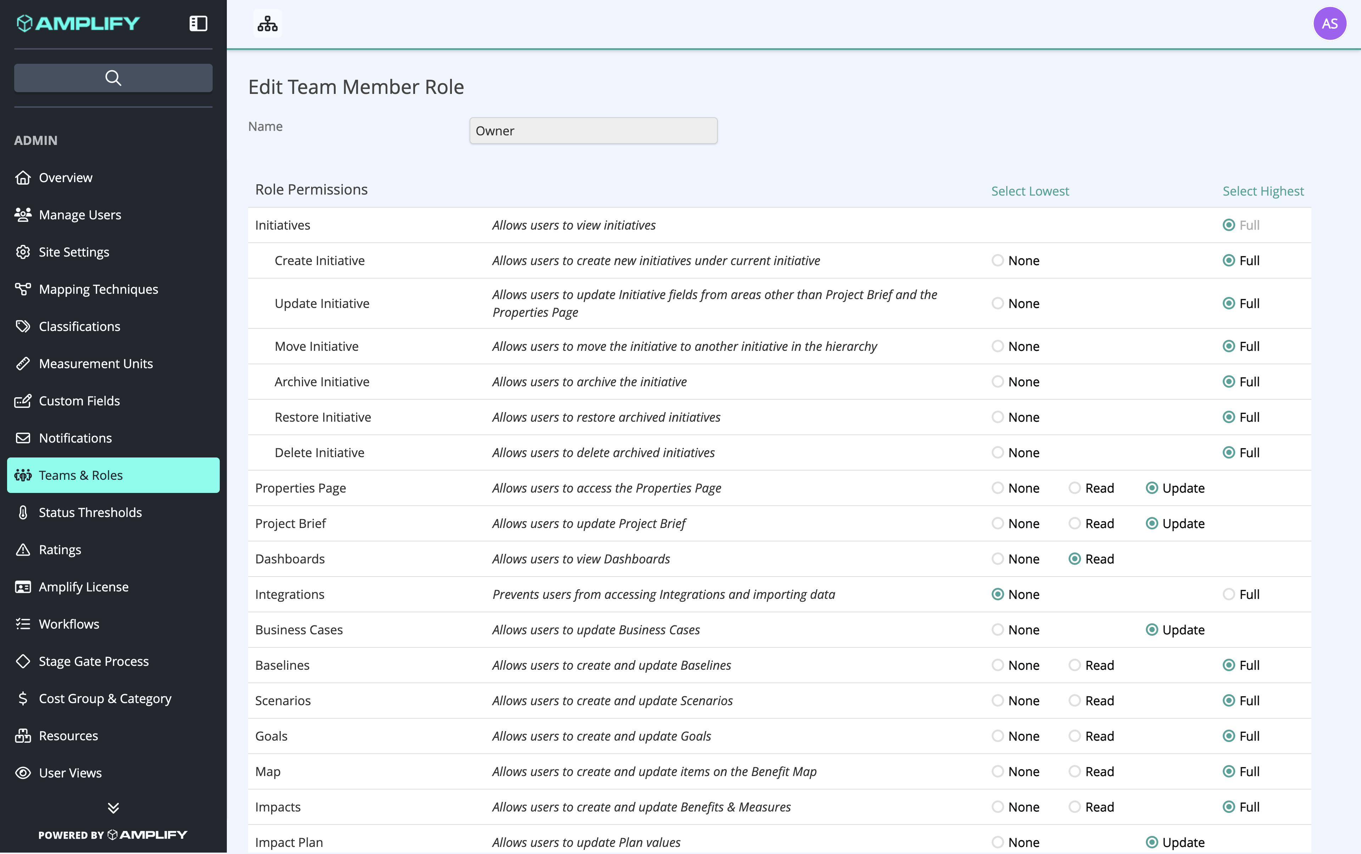Click the Name field containing Owner

tap(593, 130)
